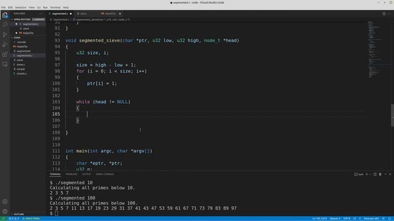
Task: Open segmented binary in CODE folder tree
Action: (23, 51)
